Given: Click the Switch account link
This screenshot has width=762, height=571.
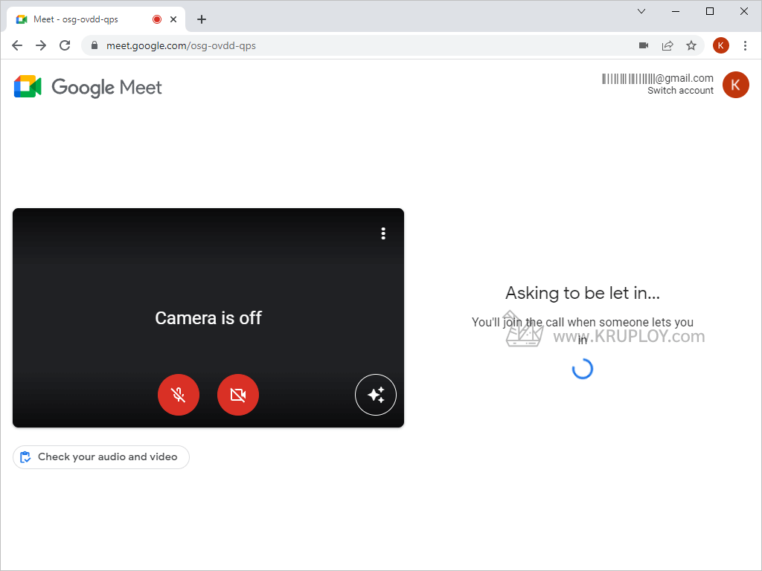Looking at the screenshot, I should pyautogui.click(x=680, y=90).
